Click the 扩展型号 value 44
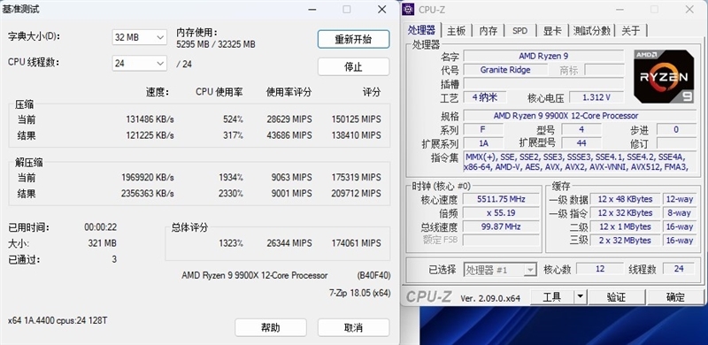708x345 pixels. tap(581, 143)
